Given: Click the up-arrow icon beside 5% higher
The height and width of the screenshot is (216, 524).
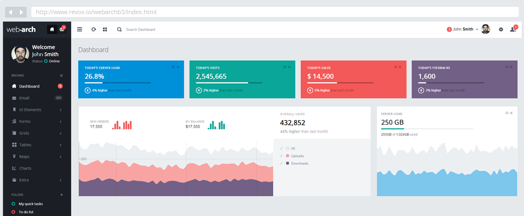Looking at the screenshot, I should (x=310, y=90).
